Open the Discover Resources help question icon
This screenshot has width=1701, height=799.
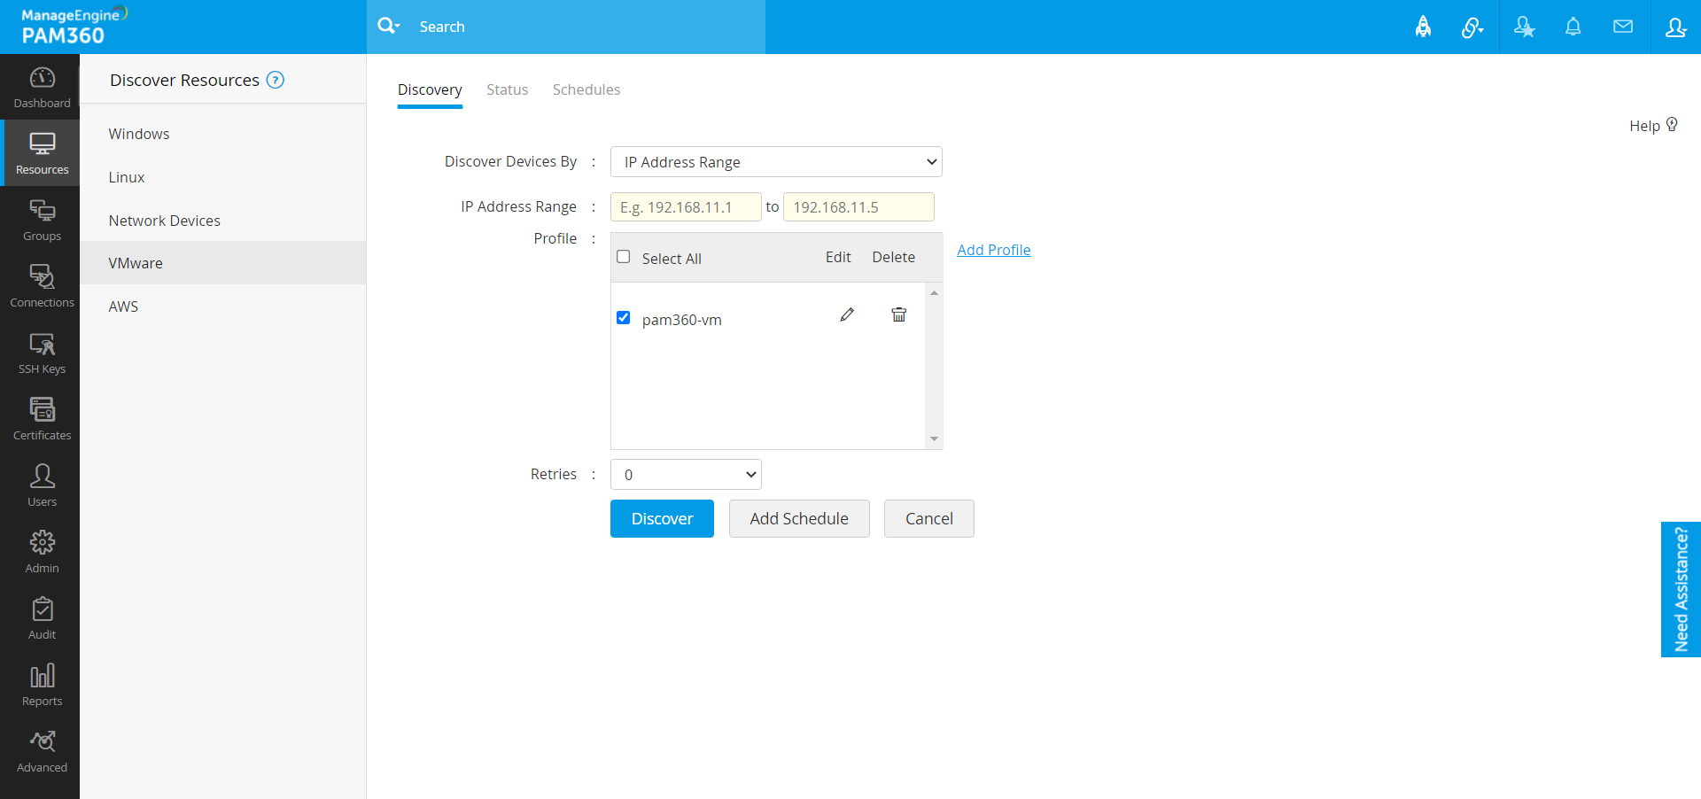pos(276,80)
